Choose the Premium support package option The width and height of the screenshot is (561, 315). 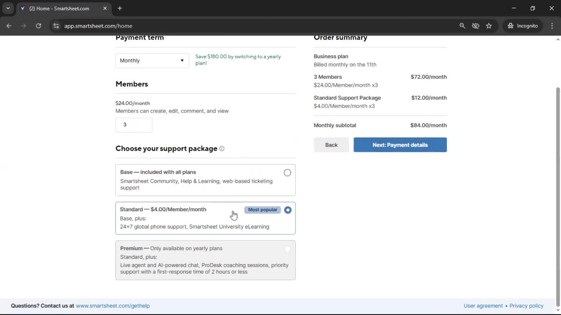point(287,249)
